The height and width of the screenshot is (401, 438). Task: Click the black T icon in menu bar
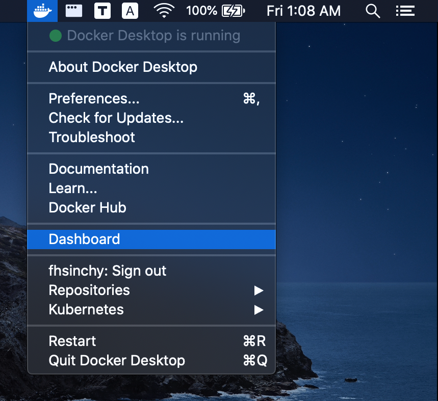(x=102, y=11)
